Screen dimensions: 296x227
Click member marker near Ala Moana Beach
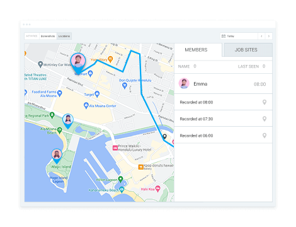coord(68,120)
